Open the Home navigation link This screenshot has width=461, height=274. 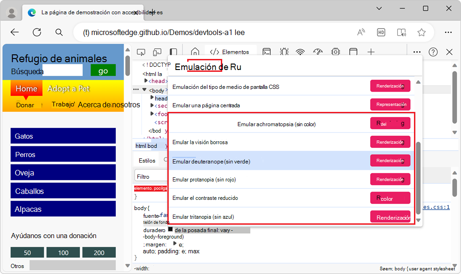pyautogui.click(x=26, y=88)
